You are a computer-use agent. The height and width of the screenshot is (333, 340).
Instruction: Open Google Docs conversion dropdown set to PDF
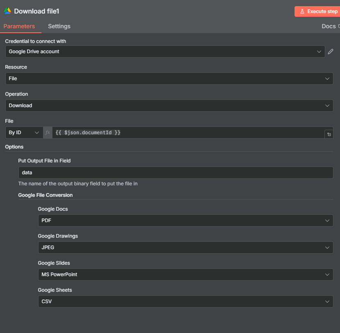[186, 220]
